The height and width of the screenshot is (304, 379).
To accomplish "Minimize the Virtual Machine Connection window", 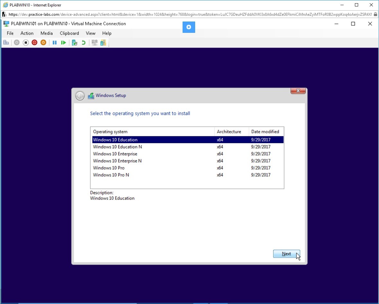I will 337,24.
